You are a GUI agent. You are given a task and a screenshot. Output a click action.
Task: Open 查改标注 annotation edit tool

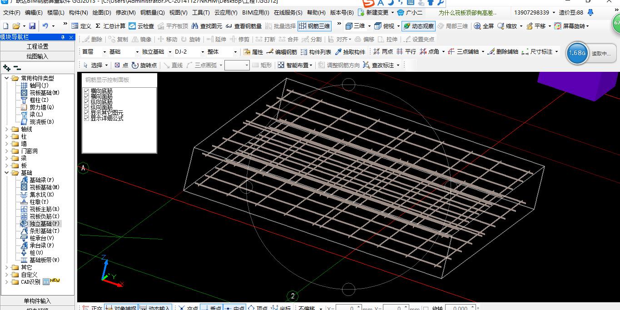[x=382, y=65]
